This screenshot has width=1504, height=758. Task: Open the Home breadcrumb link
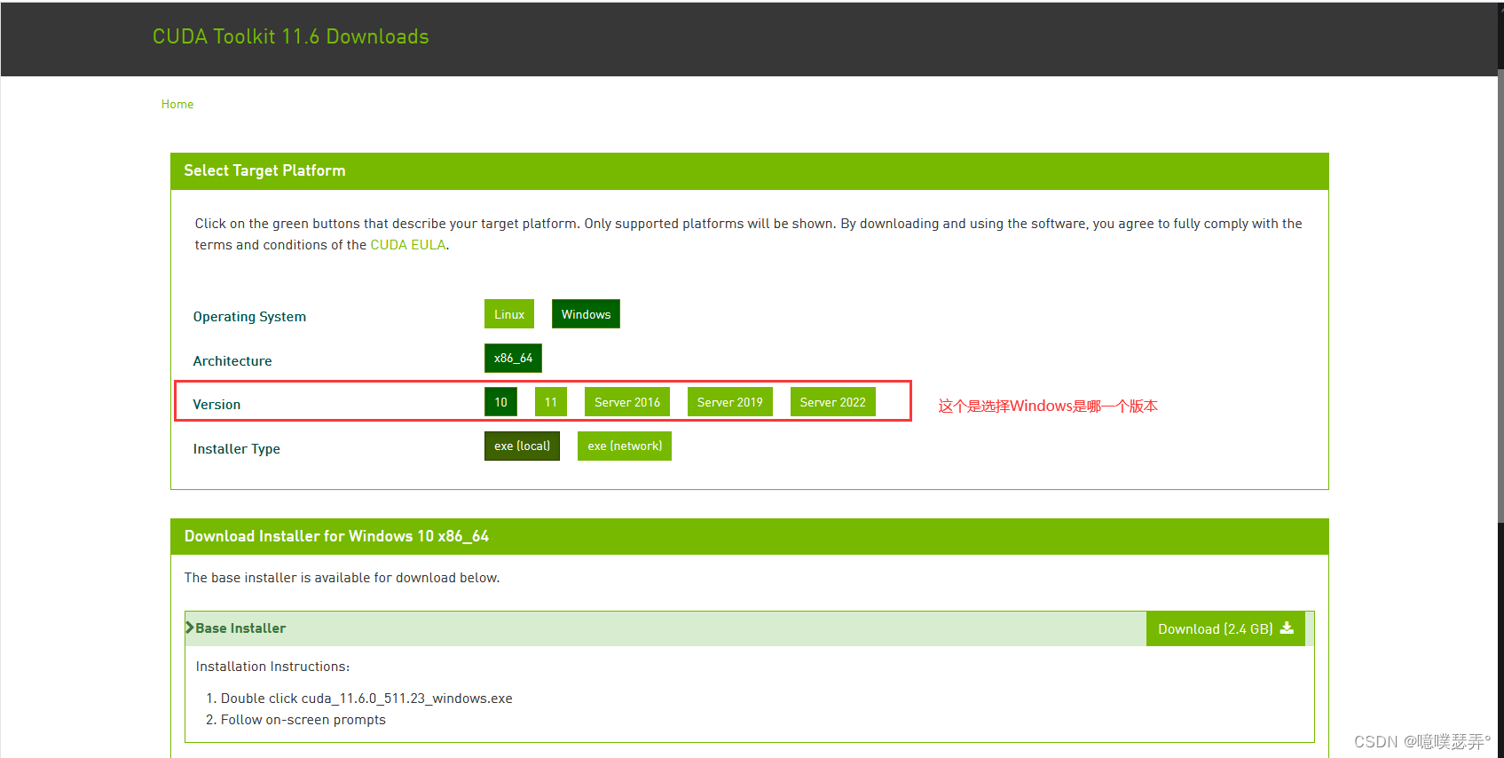click(x=177, y=104)
